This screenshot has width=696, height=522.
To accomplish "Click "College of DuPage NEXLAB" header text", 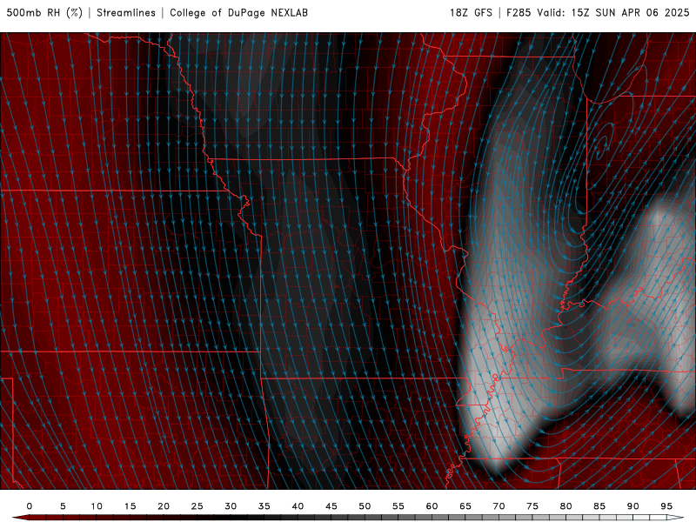I will pos(238,13).
